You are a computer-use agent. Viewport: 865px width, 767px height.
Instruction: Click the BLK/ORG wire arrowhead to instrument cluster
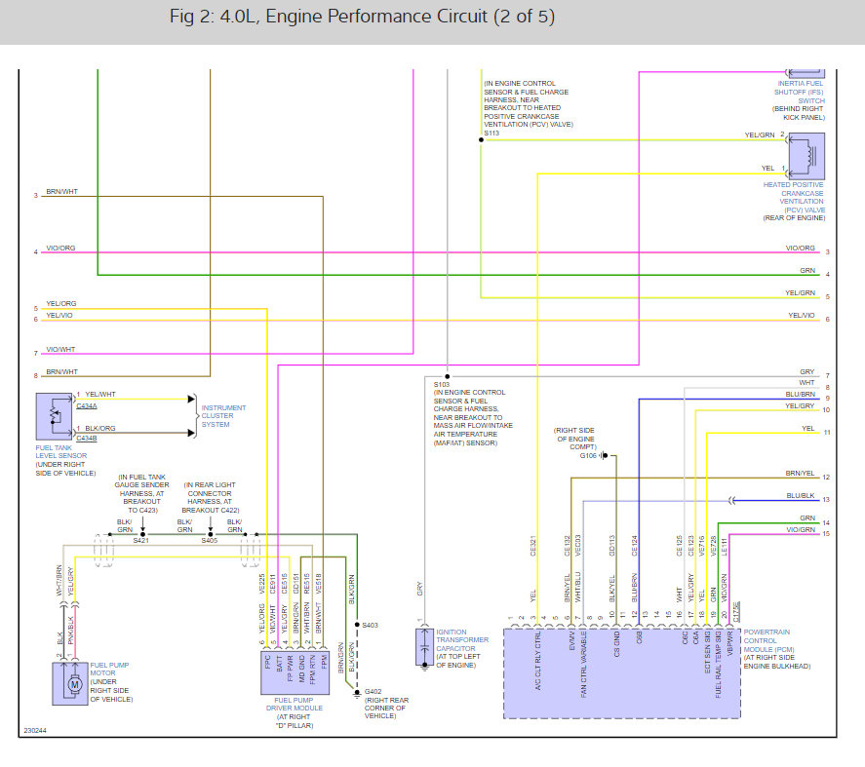pos(191,433)
